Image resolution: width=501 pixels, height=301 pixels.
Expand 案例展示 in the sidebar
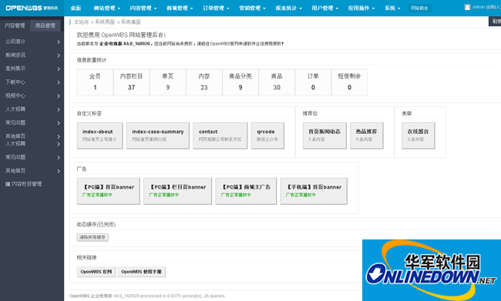click(x=32, y=69)
